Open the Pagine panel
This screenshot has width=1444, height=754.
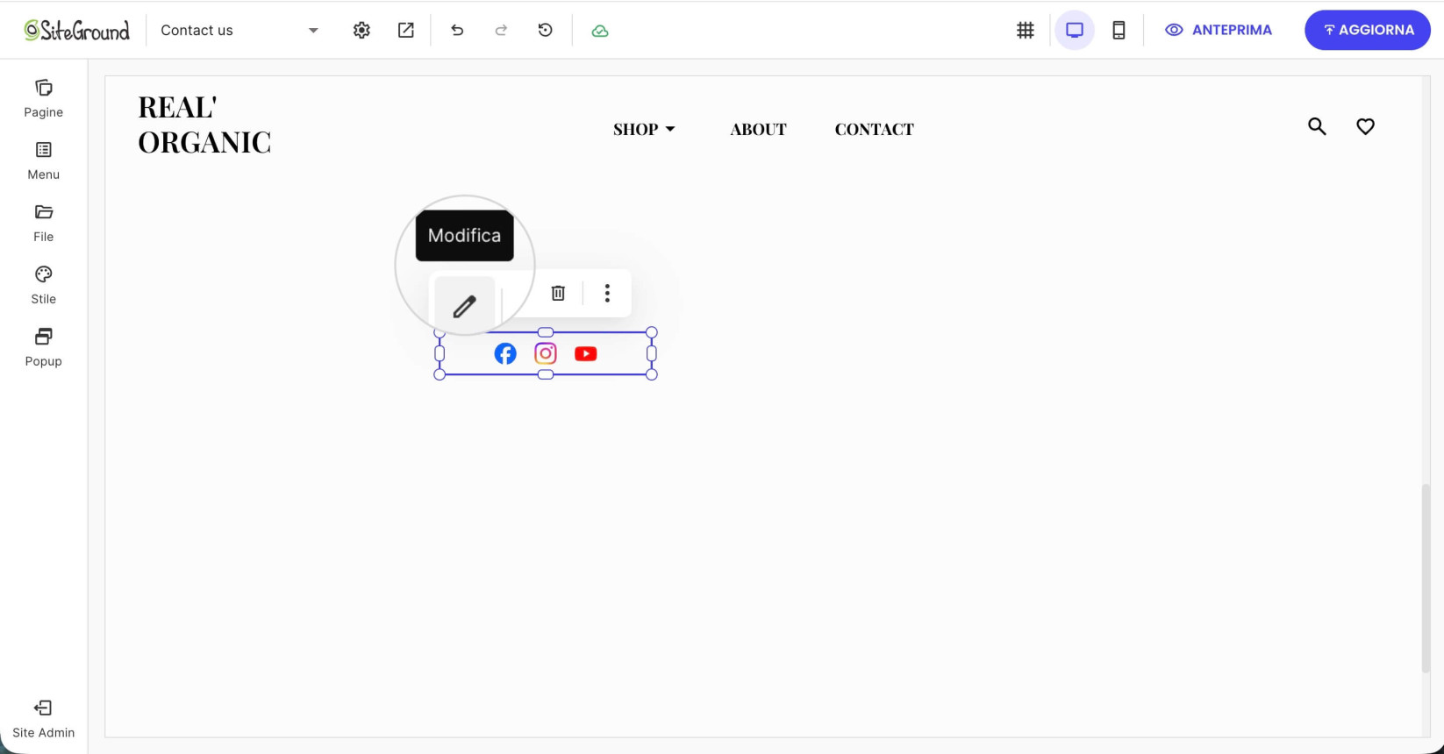click(x=43, y=98)
